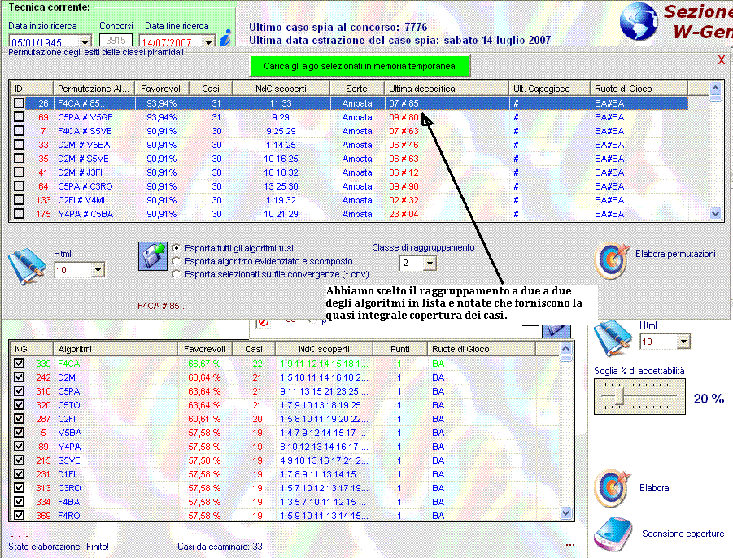Click the Elabora target icon
Screen dimensions: 733x558
click(x=612, y=489)
